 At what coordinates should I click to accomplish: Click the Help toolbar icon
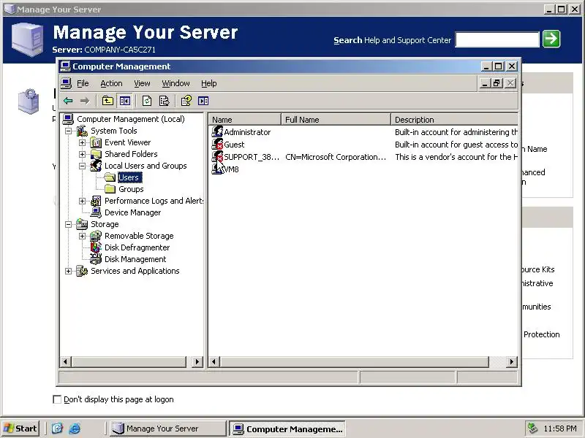[x=186, y=101]
